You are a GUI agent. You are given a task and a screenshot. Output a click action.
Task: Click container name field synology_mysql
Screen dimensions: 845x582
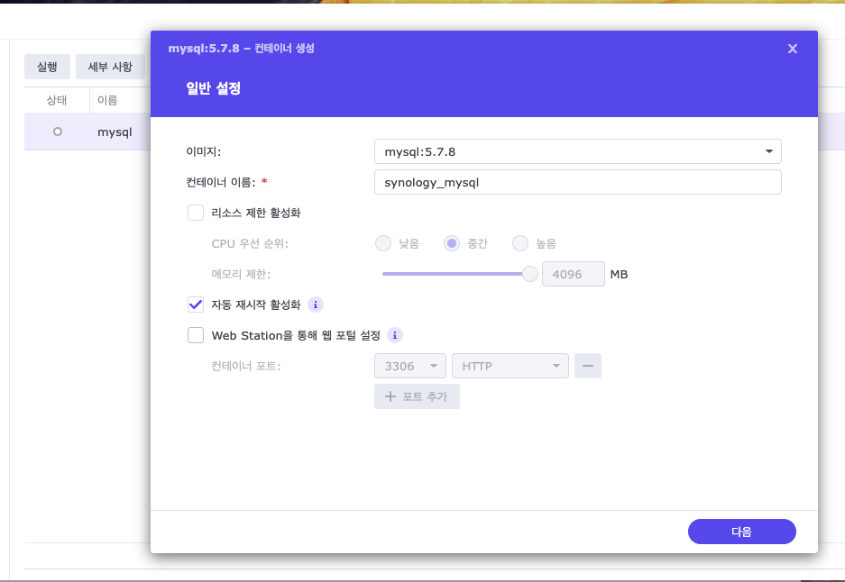coord(578,182)
